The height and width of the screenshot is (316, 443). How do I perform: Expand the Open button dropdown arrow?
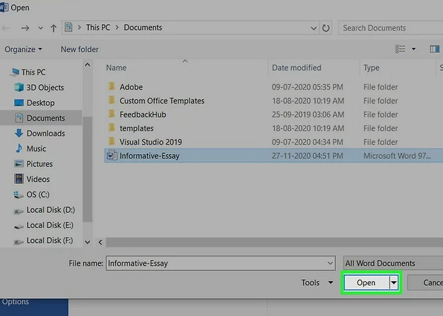pos(394,283)
